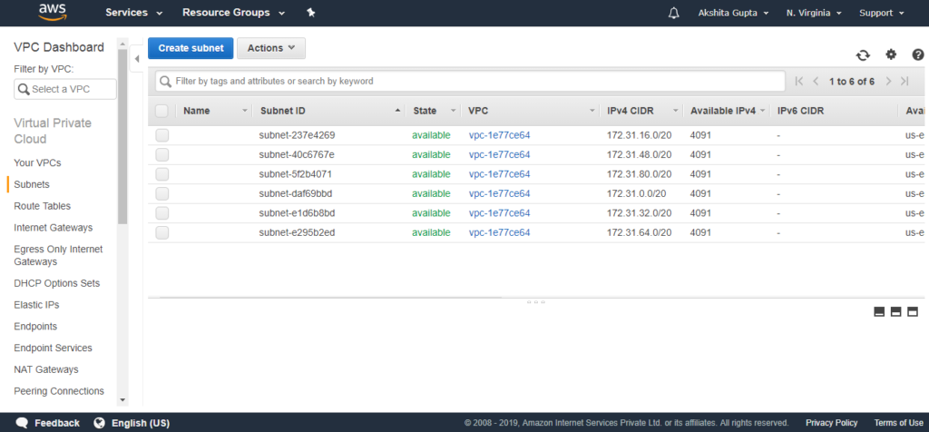Select checkbox for subnet-40c6767e

[161, 154]
